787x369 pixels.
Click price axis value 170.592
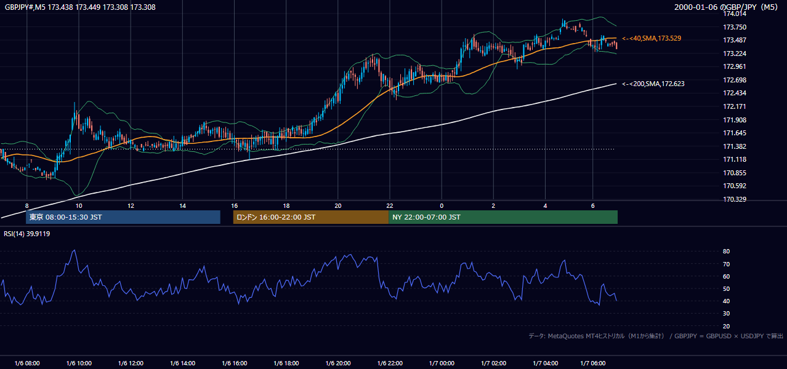tap(734, 186)
